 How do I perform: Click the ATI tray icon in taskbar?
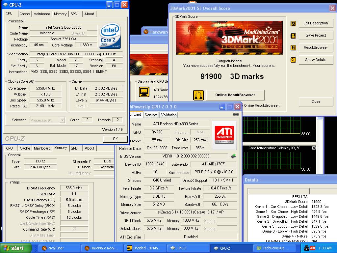point(313,248)
